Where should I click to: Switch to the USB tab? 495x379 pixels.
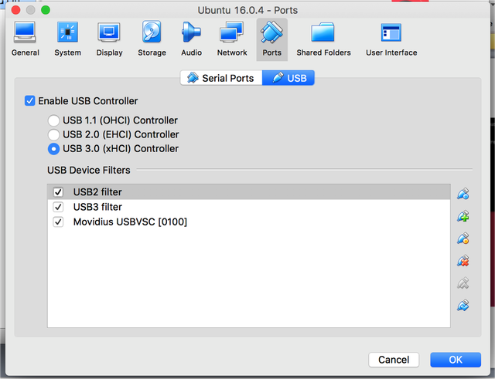[x=288, y=78]
